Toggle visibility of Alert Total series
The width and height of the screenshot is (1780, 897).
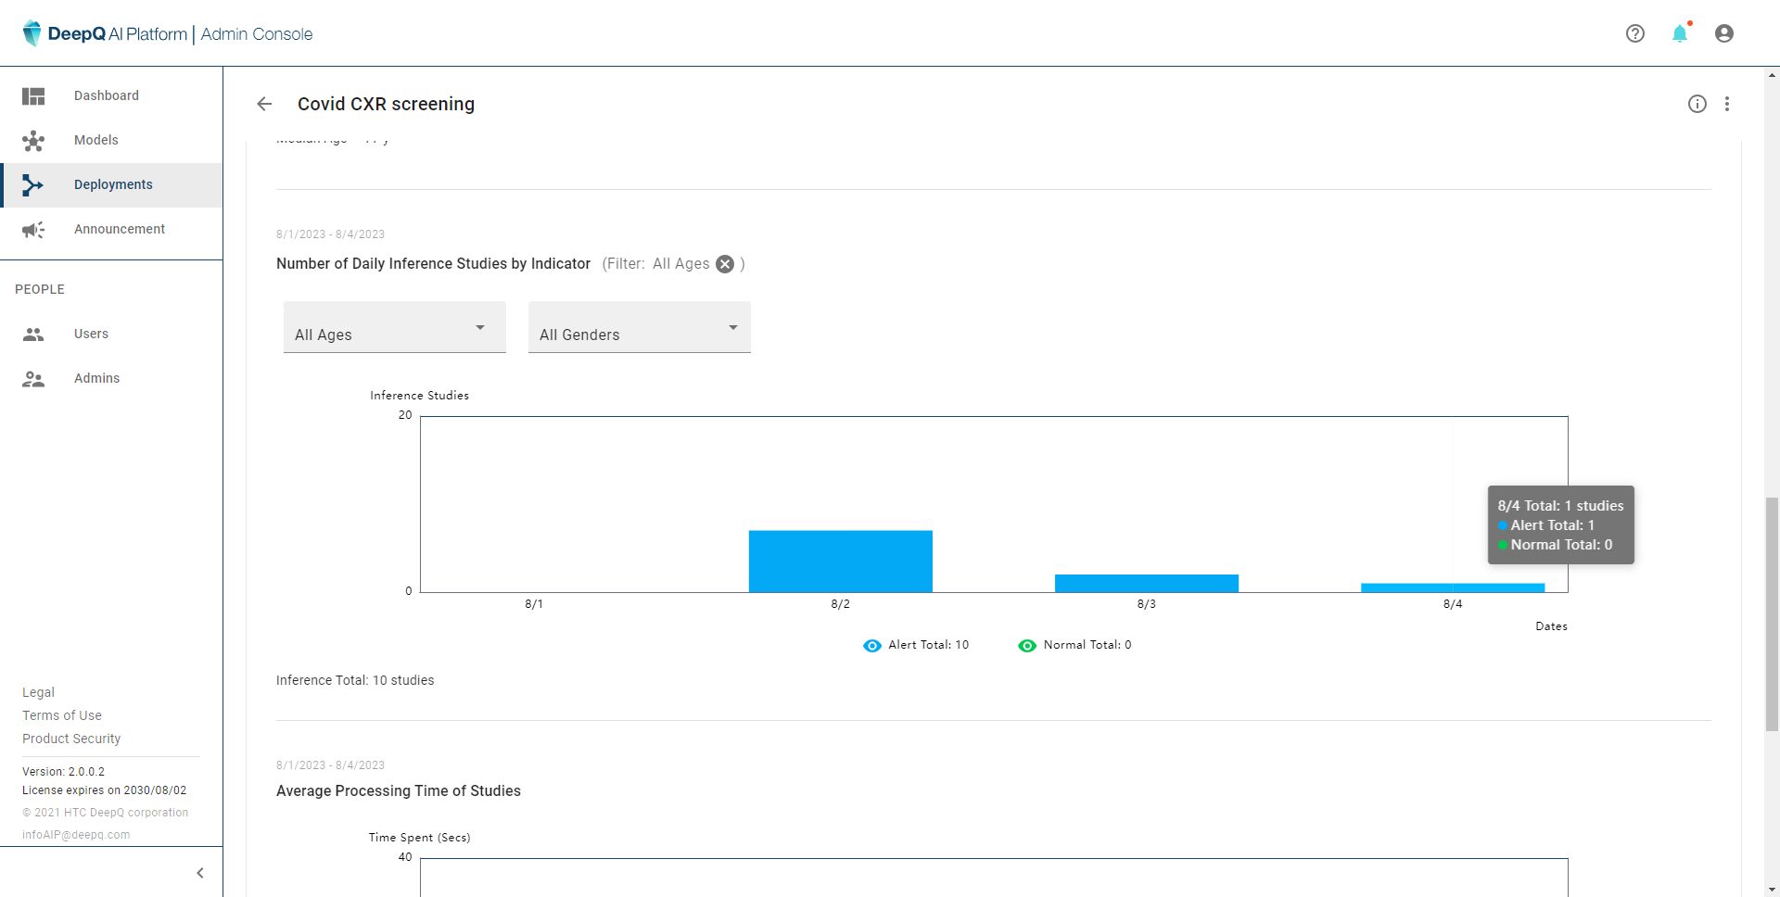tap(872, 646)
